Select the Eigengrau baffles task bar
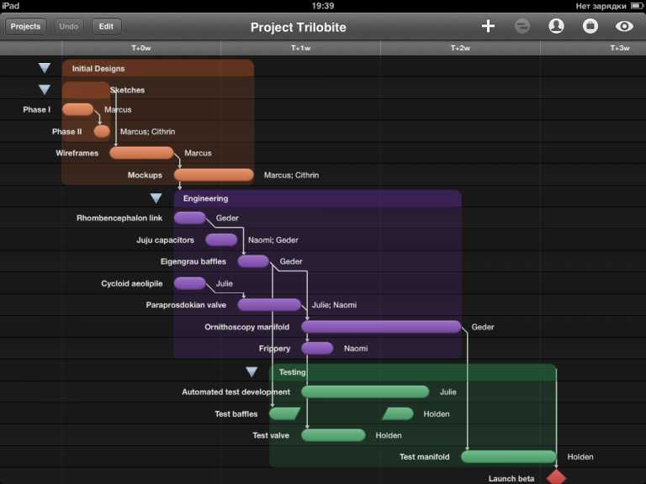The width and height of the screenshot is (646, 484). tap(253, 261)
